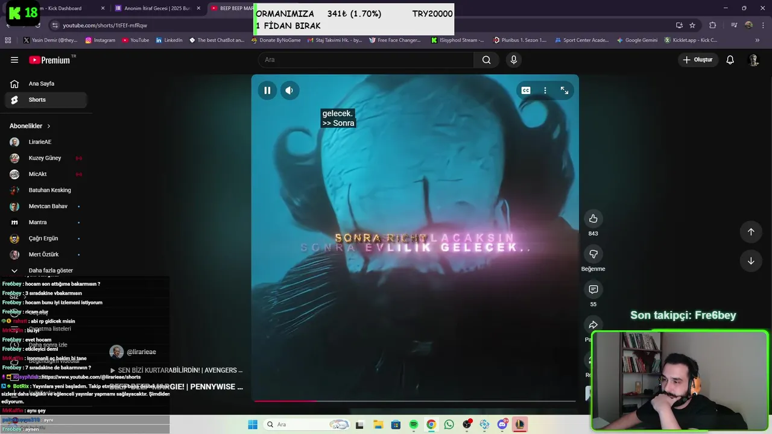Screen dimensions: 772x434
Task: Open the Instagram bookmark
Action: pyautogui.click(x=100, y=40)
